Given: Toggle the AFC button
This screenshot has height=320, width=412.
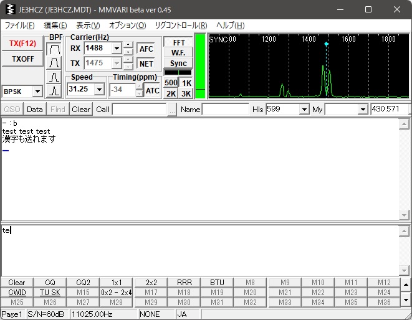Looking at the screenshot, I should pyautogui.click(x=146, y=49).
